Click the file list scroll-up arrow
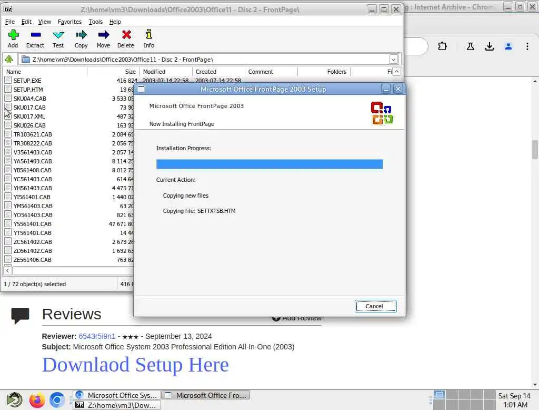This screenshot has height=410, width=539. [396, 72]
